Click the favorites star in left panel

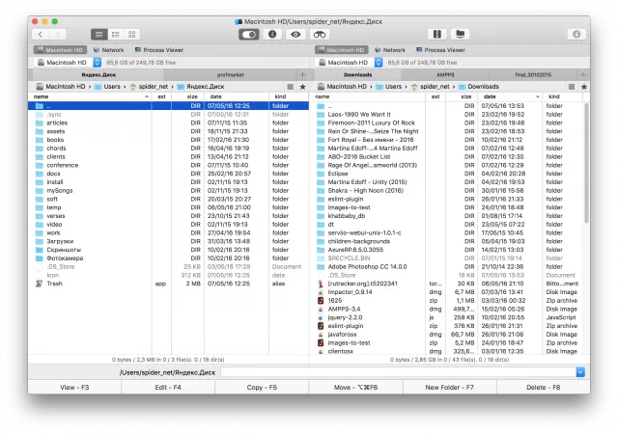[x=302, y=87]
